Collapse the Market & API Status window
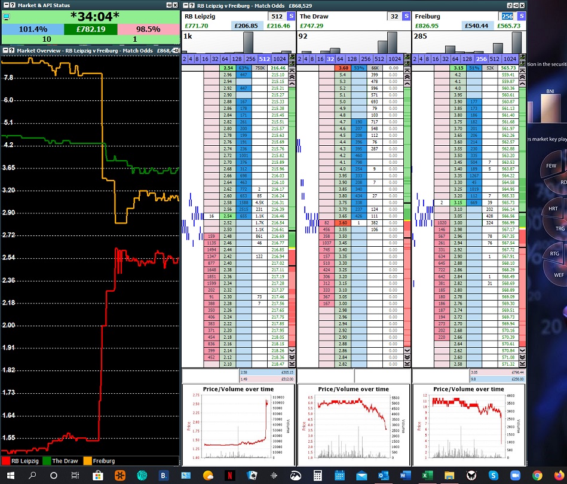The height and width of the screenshot is (484, 567). [x=6, y=5]
